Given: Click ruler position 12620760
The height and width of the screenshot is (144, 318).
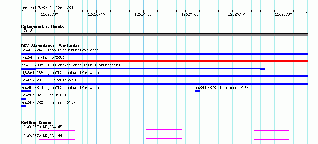Looking at the screenshot, I should click(190, 14).
